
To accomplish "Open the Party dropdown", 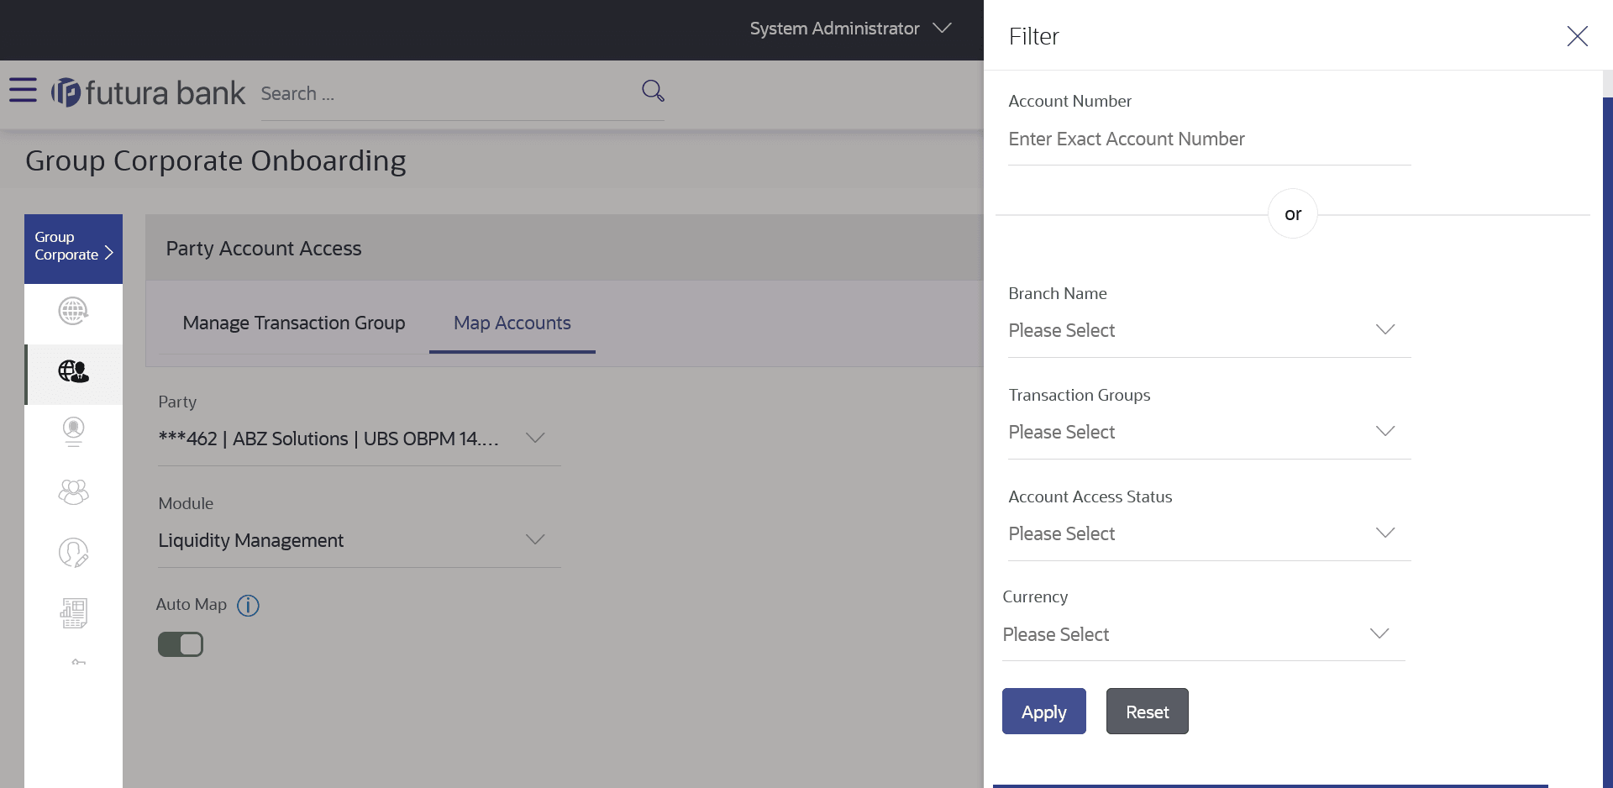I will click(x=360, y=439).
